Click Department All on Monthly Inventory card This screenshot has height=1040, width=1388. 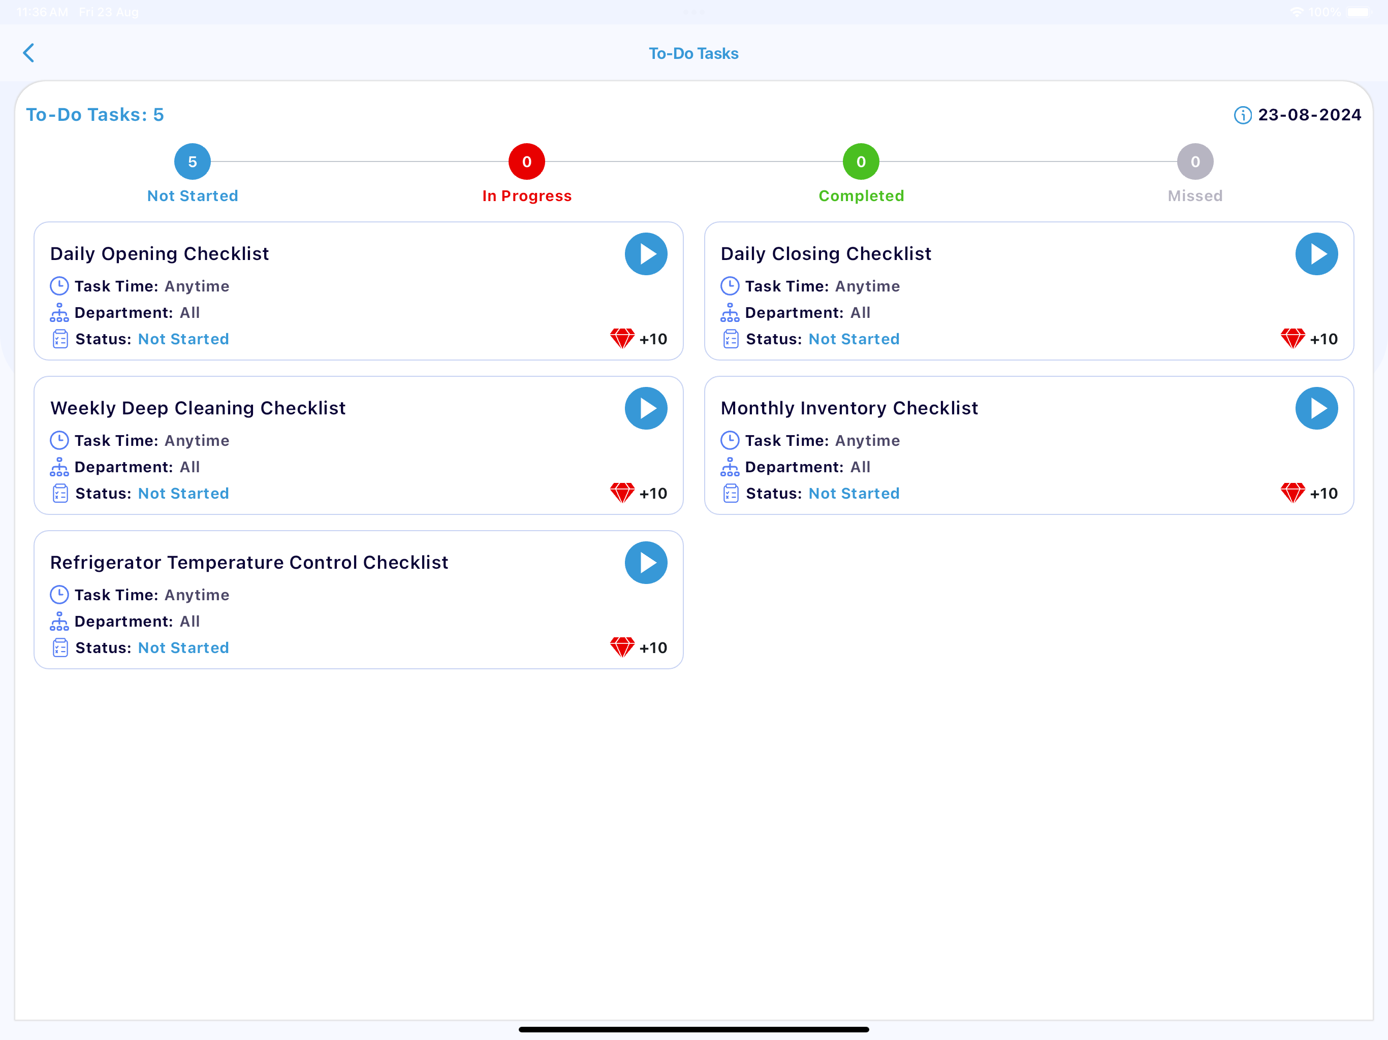807,467
